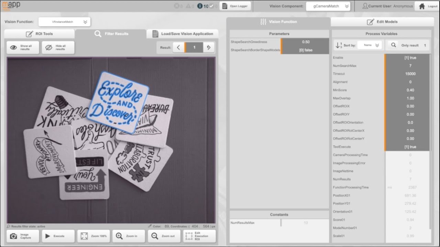This screenshot has height=247, width=440.
Task: Click the Execute play button
Action: click(x=58, y=236)
